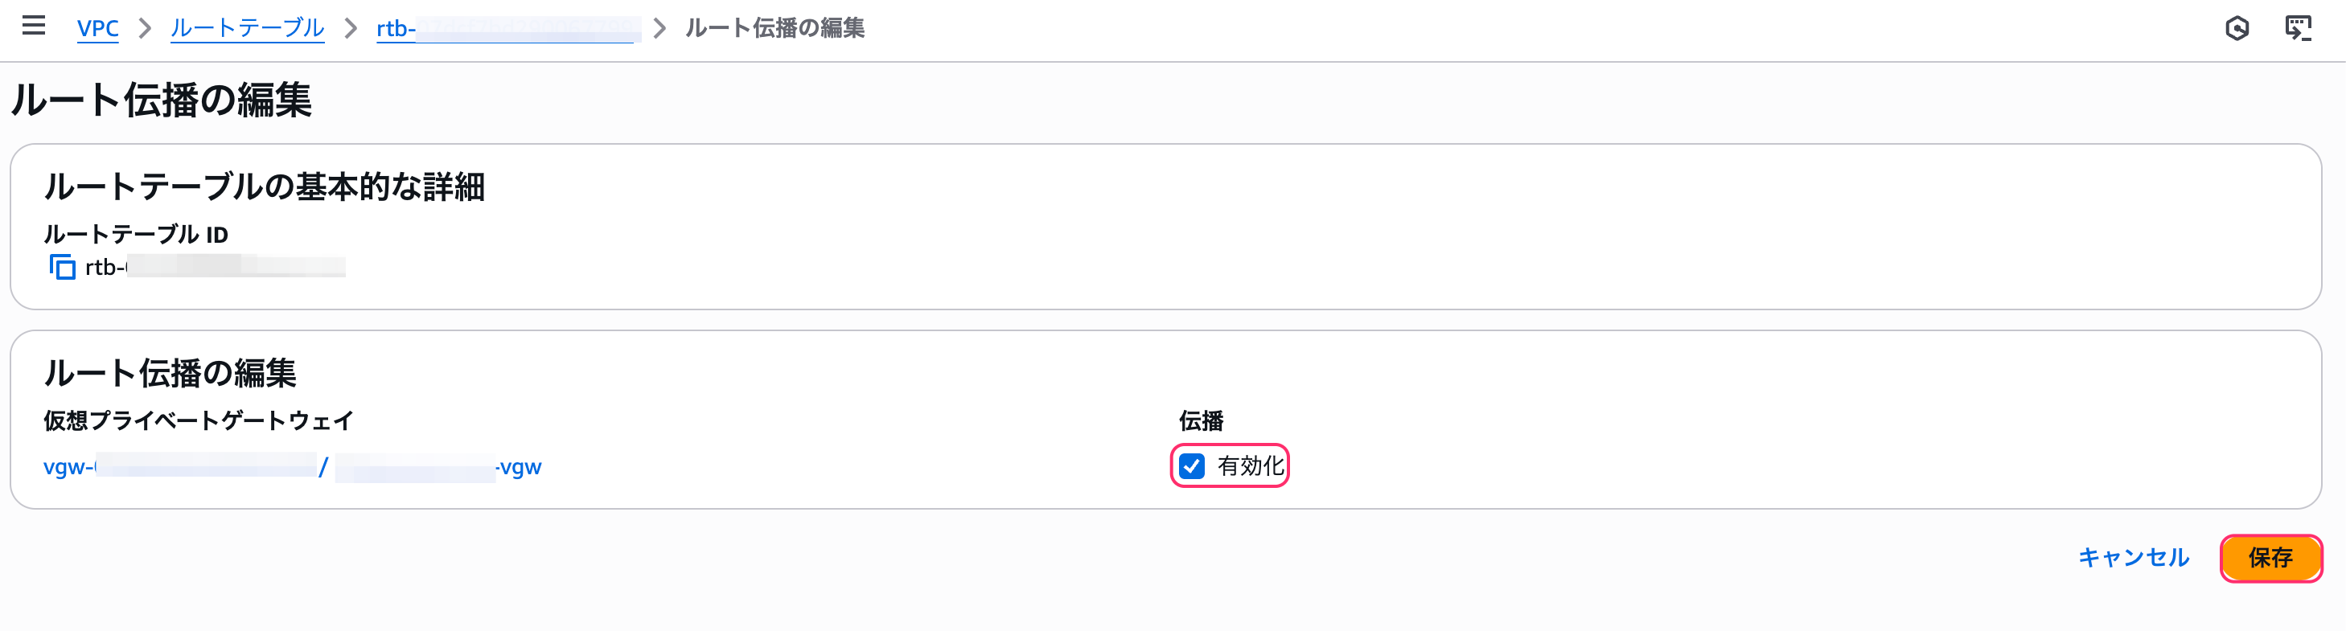Viewport: 2346px width, 631px height.
Task: Click the 有効化 checkbox label text
Action: pyautogui.click(x=1251, y=466)
